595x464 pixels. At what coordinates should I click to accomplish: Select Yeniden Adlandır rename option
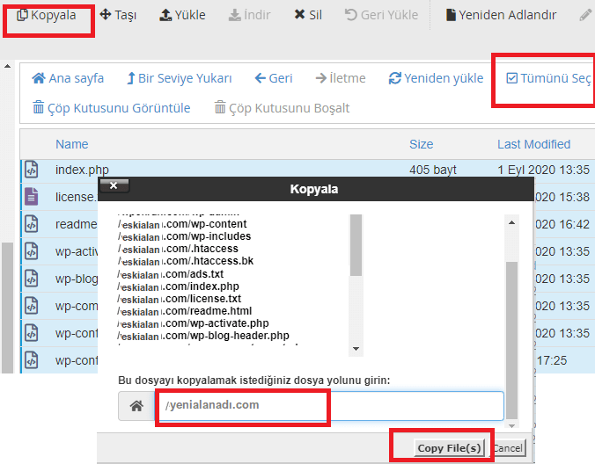pos(501,15)
